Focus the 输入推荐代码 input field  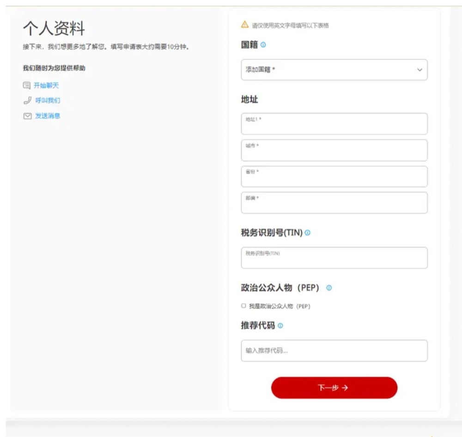pyautogui.click(x=334, y=351)
